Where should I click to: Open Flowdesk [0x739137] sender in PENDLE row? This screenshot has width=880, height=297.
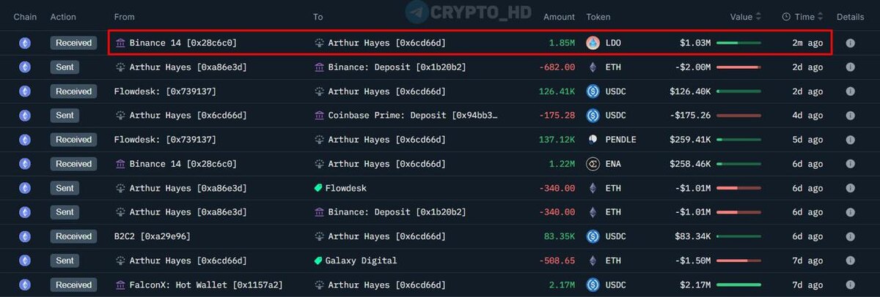click(x=165, y=140)
